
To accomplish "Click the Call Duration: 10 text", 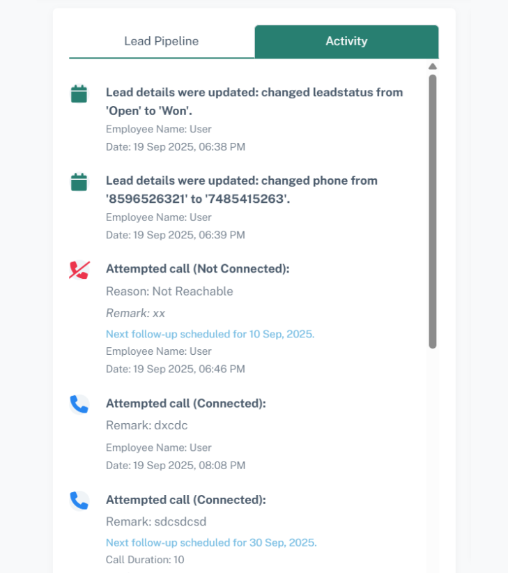I will click(x=145, y=559).
